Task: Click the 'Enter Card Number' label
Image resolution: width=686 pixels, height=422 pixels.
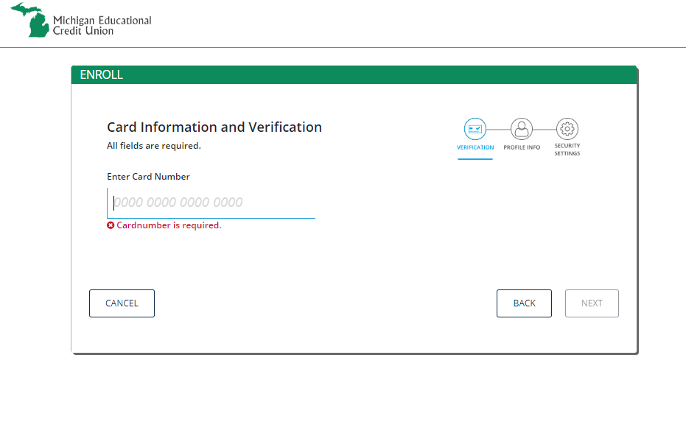Action: click(x=148, y=177)
